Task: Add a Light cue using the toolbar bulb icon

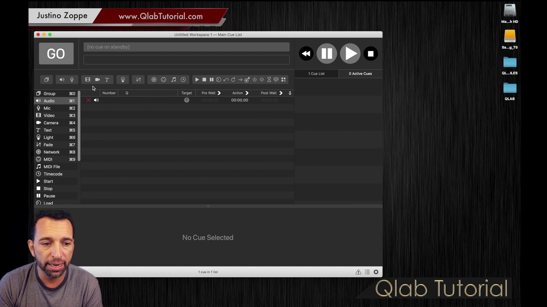Action: click(123, 80)
